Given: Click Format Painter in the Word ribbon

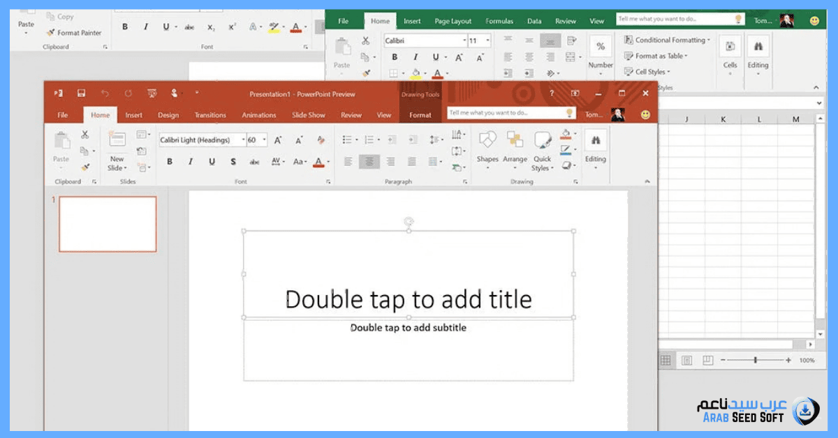Looking at the screenshot, I should 73,33.
